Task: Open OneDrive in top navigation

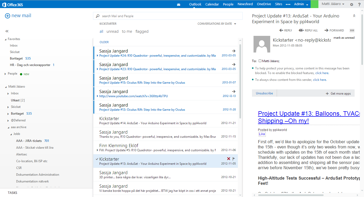Action: 264,4
